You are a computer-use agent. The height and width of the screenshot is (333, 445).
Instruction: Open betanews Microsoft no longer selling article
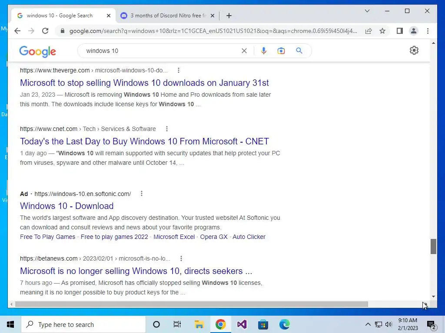[136, 271]
